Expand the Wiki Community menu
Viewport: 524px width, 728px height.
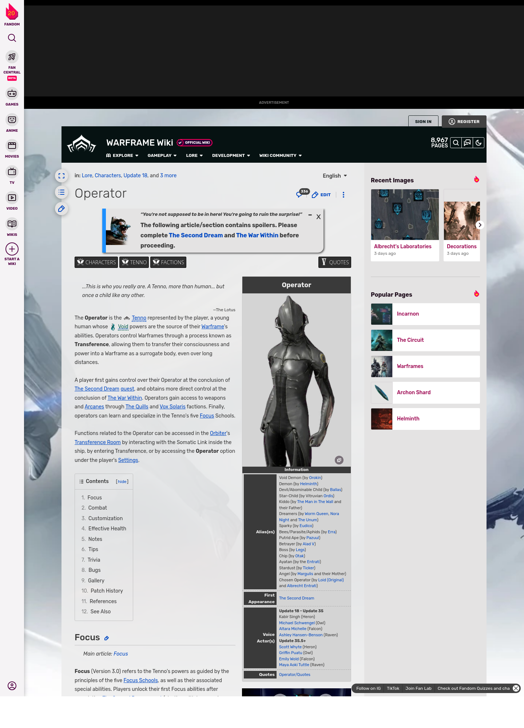pos(281,155)
